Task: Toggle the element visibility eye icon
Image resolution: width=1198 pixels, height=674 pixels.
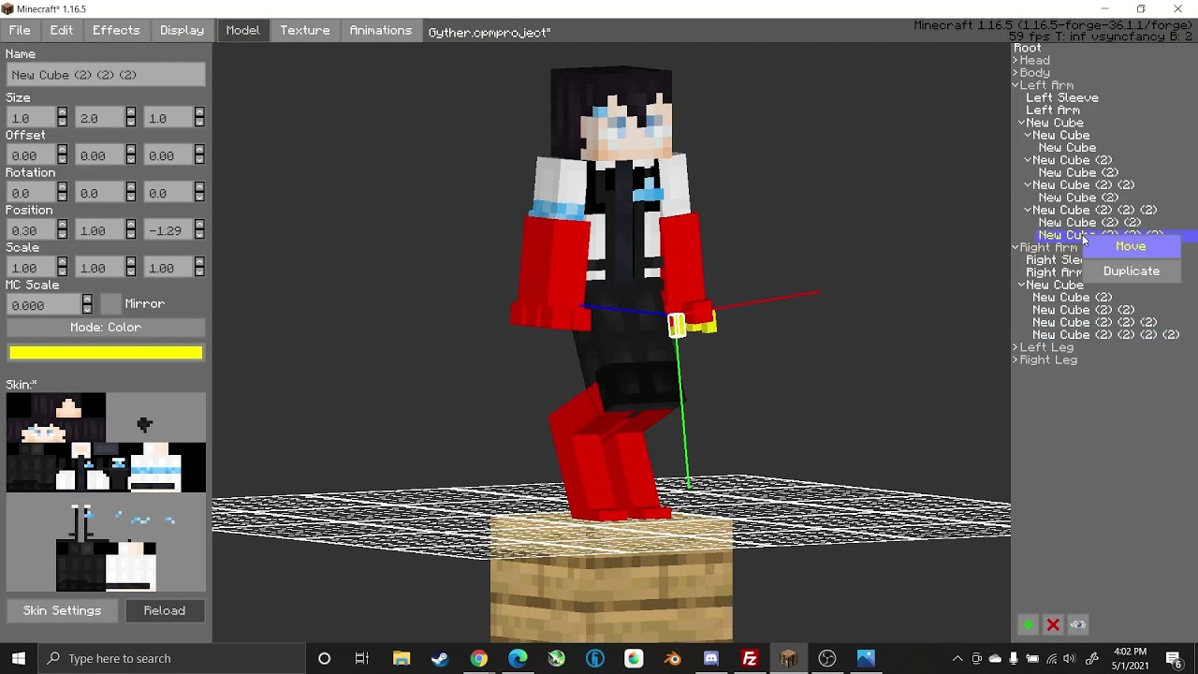Action: tap(1078, 625)
